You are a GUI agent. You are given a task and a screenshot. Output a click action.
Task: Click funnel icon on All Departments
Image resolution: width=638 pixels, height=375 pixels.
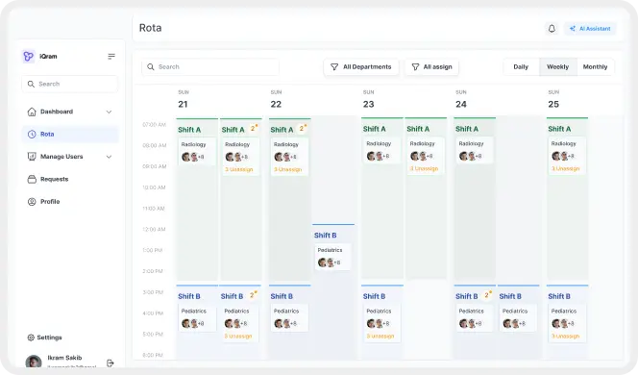pos(334,66)
